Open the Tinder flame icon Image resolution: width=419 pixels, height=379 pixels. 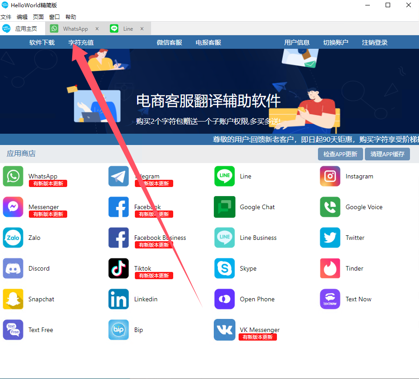point(330,268)
